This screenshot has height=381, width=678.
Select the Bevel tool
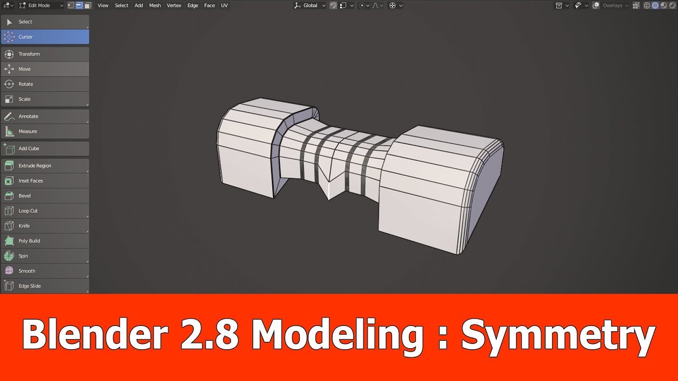pyautogui.click(x=45, y=196)
